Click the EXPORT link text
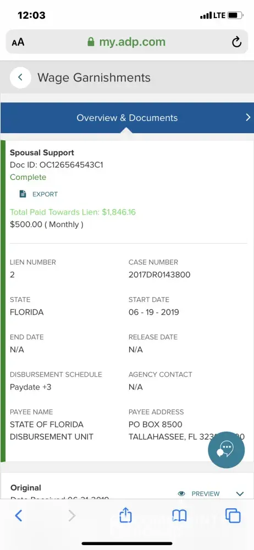This screenshot has height=550, width=254. 45,194
